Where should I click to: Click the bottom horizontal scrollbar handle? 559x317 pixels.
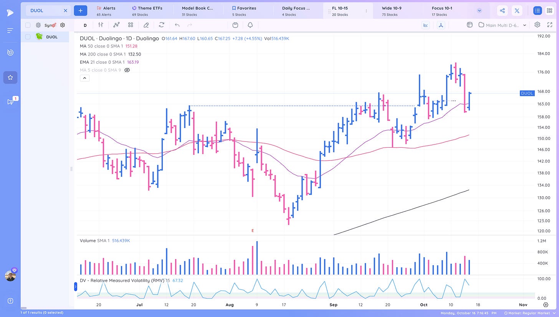click(24, 308)
